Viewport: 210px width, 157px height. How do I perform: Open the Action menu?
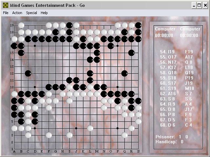pyautogui.click(x=17, y=13)
